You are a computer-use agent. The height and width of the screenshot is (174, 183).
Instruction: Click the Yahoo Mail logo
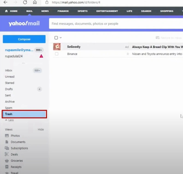24,23
